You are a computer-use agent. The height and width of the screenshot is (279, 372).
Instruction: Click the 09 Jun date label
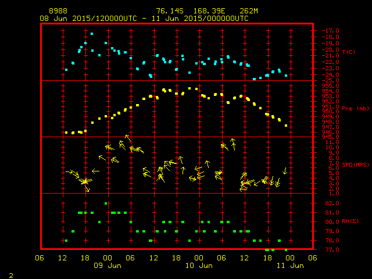point(108,266)
